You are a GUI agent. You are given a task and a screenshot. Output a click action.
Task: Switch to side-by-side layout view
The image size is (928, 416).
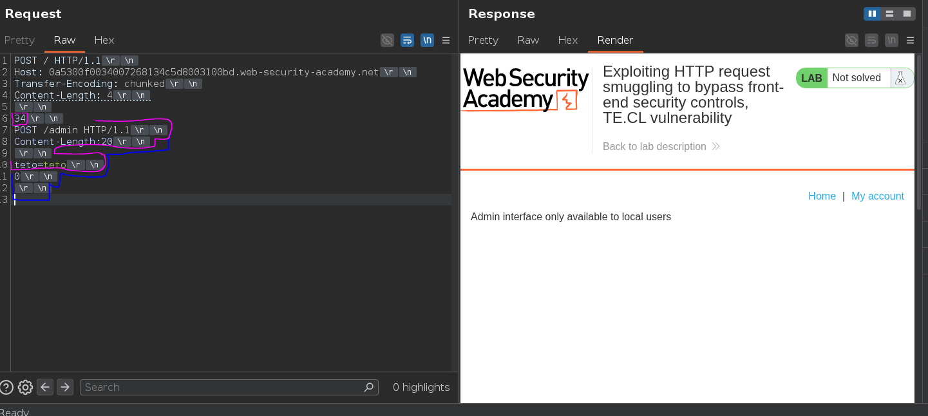(872, 14)
